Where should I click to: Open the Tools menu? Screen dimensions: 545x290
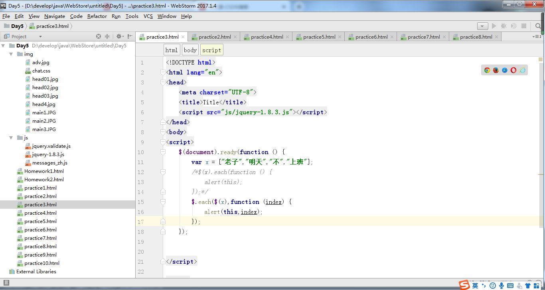(132, 16)
